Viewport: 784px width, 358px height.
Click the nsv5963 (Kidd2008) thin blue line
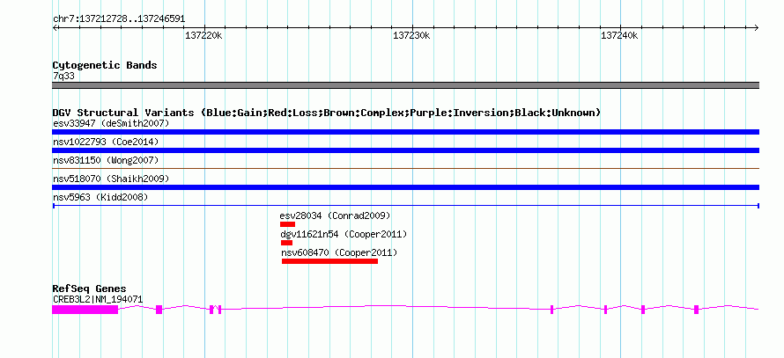pyautogui.click(x=405, y=206)
